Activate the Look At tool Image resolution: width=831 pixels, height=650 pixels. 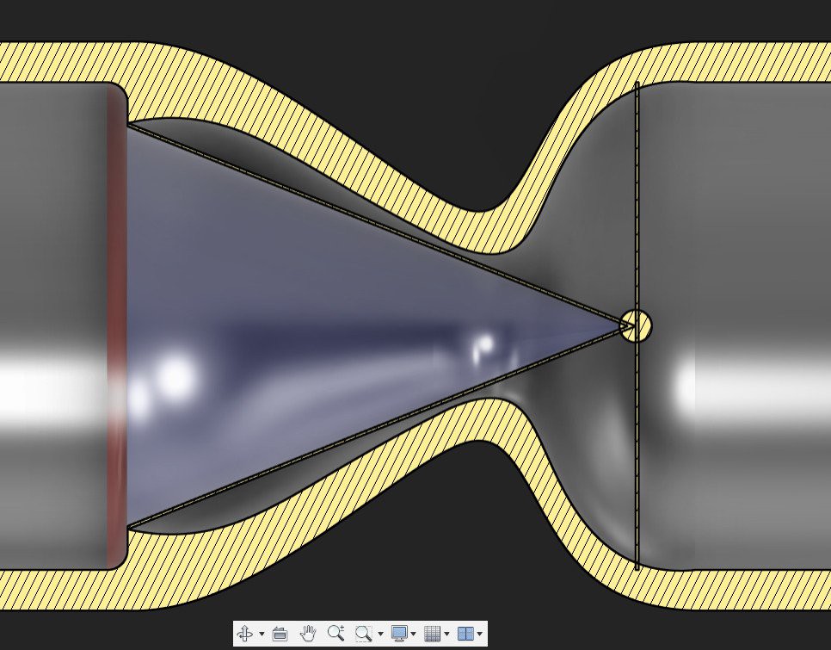[x=280, y=635]
